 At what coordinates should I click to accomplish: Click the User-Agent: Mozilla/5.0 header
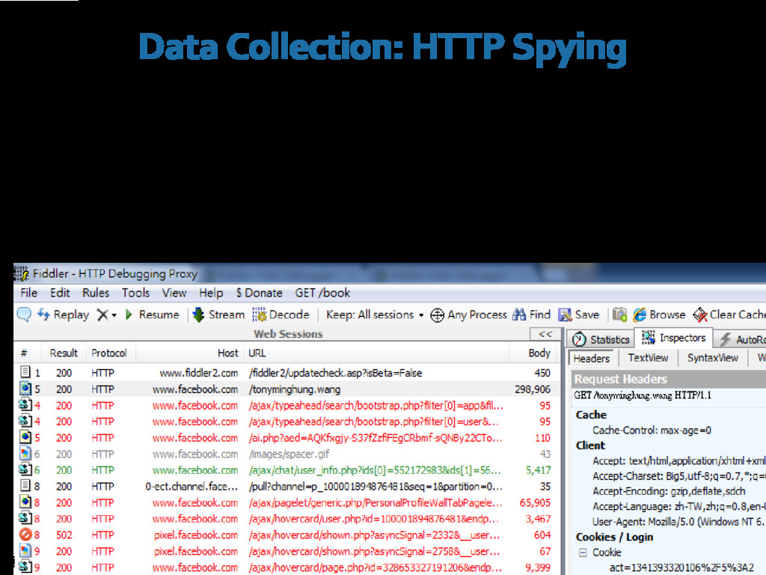(679, 522)
